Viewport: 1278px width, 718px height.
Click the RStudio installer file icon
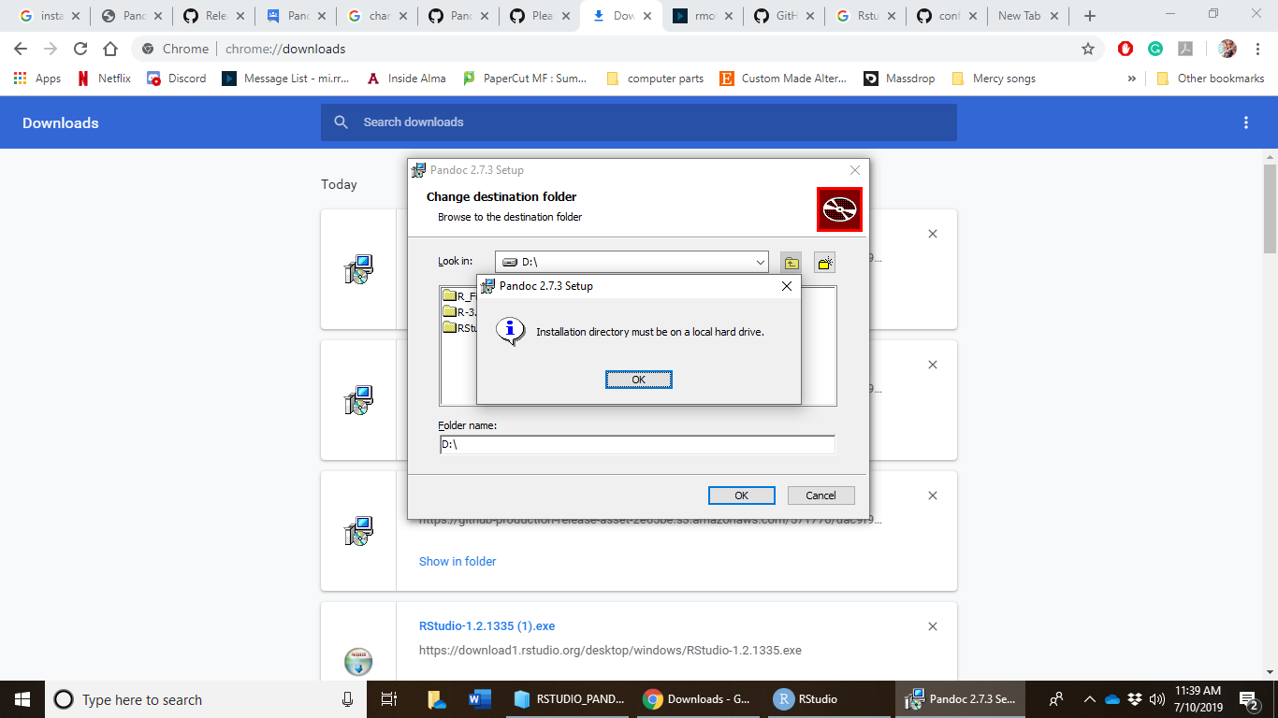click(x=358, y=661)
